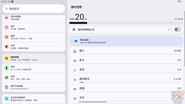This screenshot has width=185, height=104.
Task: Click the 圖片 usage progress bar
Action: (x=130, y=54)
